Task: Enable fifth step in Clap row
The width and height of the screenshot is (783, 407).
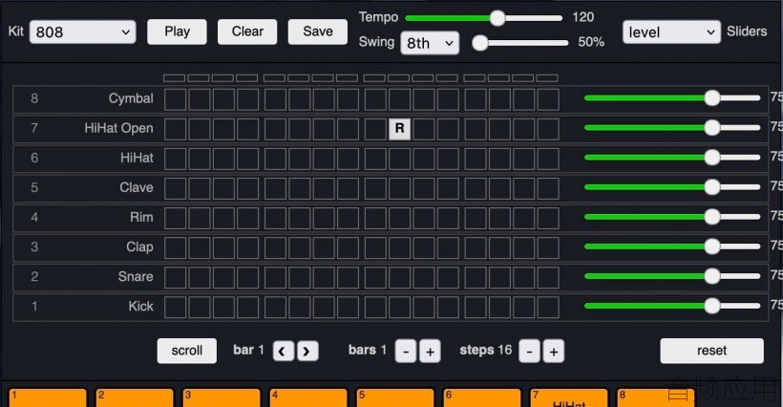Action: point(275,246)
